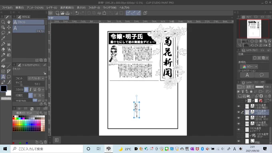Image resolution: width=272 pixels, height=153 pixels.
Task: Click the balloon tool navigation button
Action: 262,75
